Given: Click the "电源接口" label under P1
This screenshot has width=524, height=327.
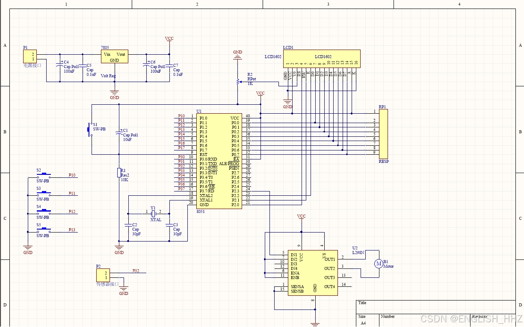Looking at the screenshot, I should coord(33,66).
